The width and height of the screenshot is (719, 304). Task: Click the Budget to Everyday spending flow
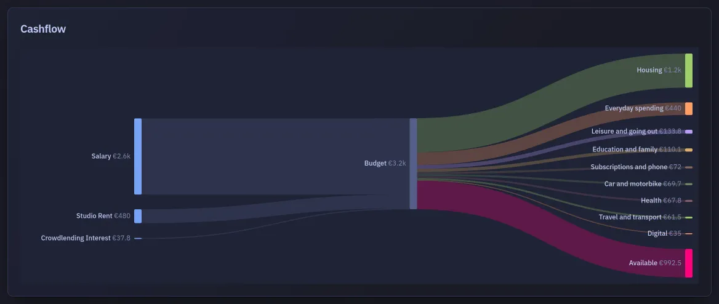coord(550,134)
